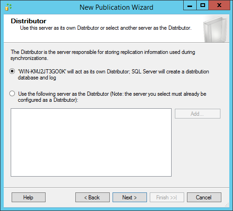
Task: Click the wizard icon in title bar
Action: tap(8, 7)
